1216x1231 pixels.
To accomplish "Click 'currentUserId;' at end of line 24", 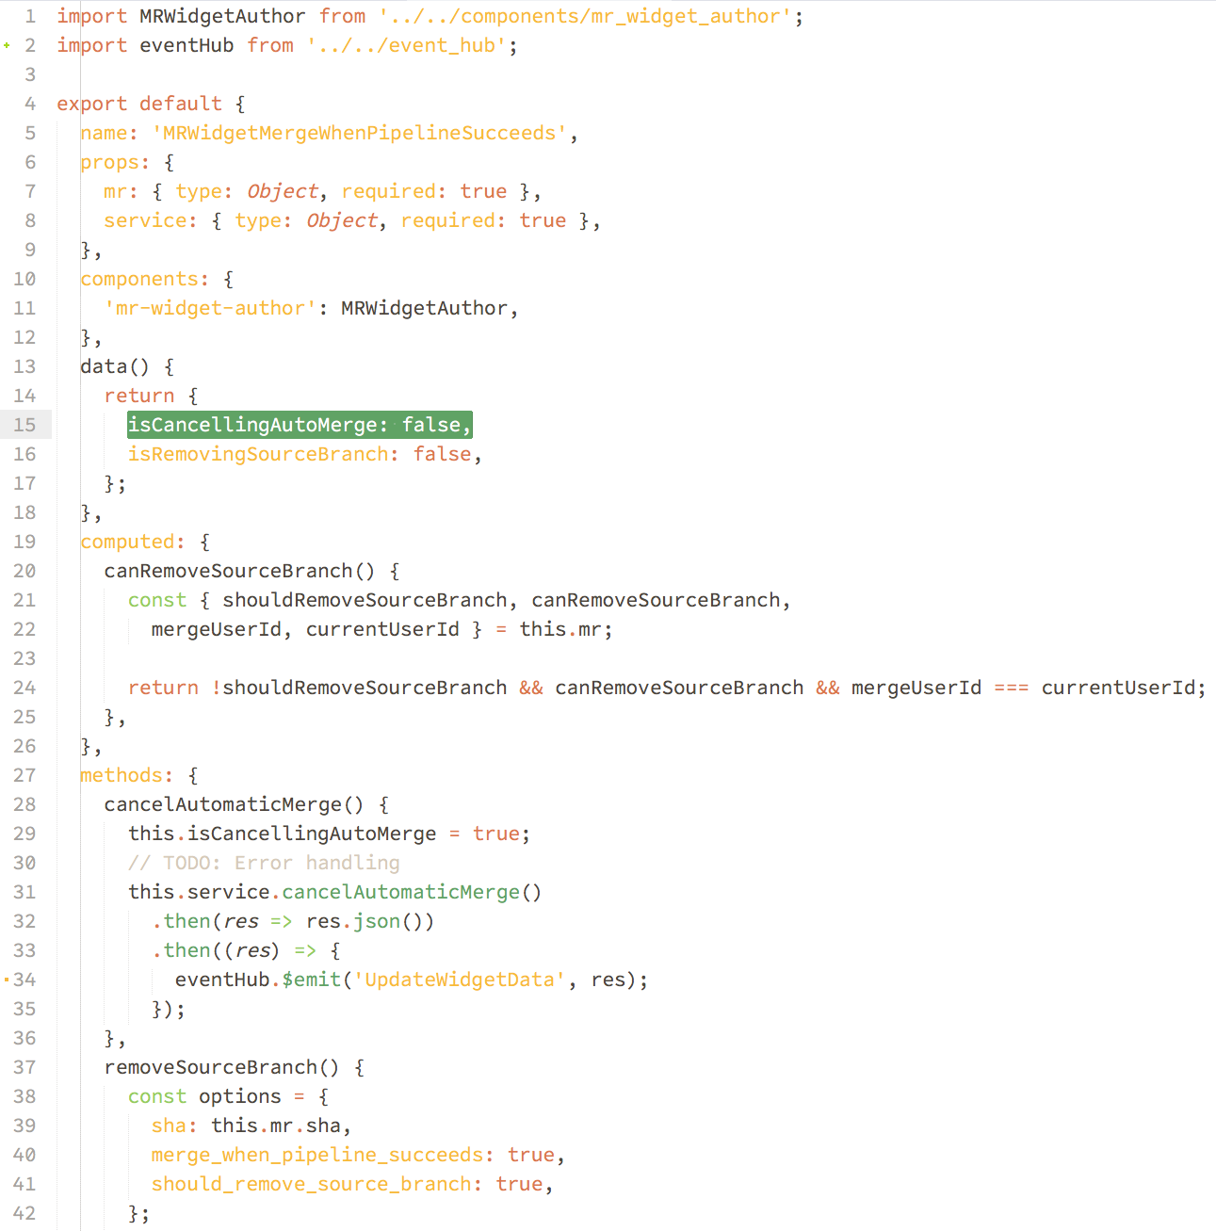I will pyautogui.click(x=1124, y=688).
